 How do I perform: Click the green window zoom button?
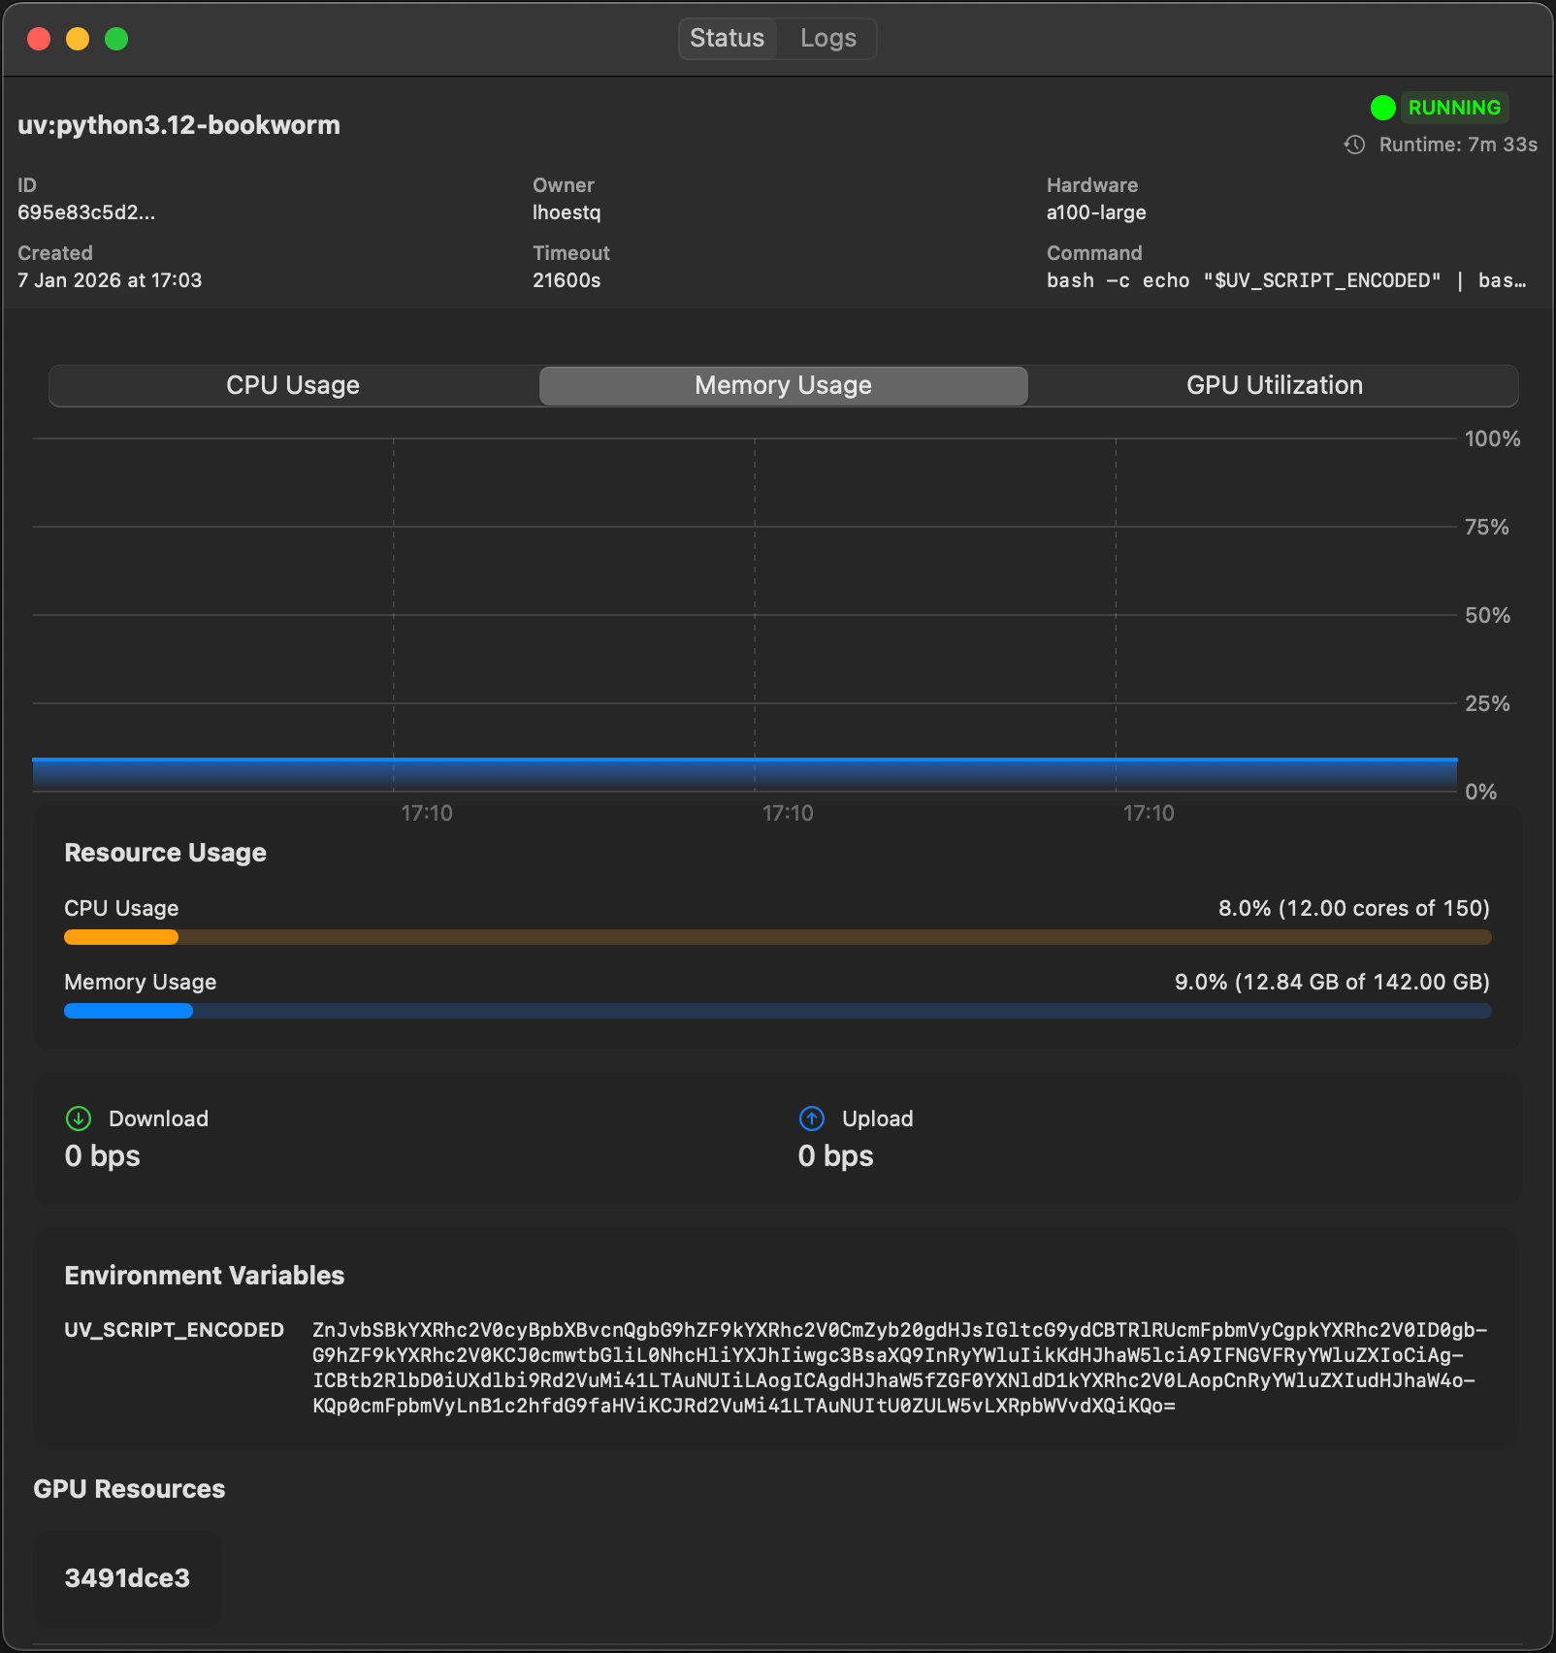pos(116,39)
